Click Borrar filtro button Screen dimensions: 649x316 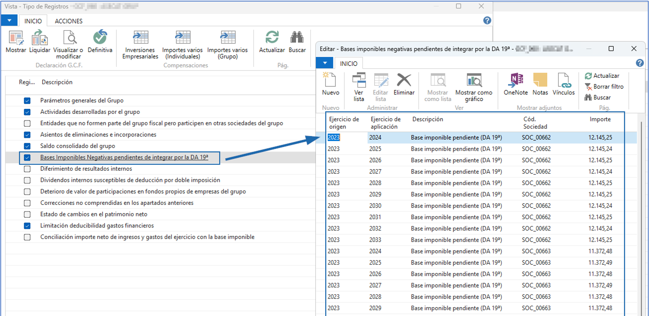[x=604, y=87]
